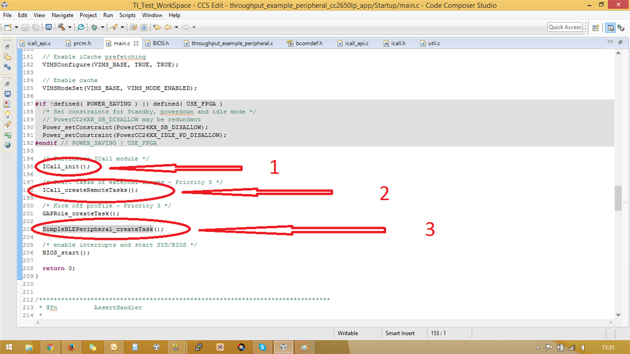The height and width of the screenshot is (354, 630).
Task: Open Project Explorer folder icon in left sidebar
Action: click(x=7, y=56)
